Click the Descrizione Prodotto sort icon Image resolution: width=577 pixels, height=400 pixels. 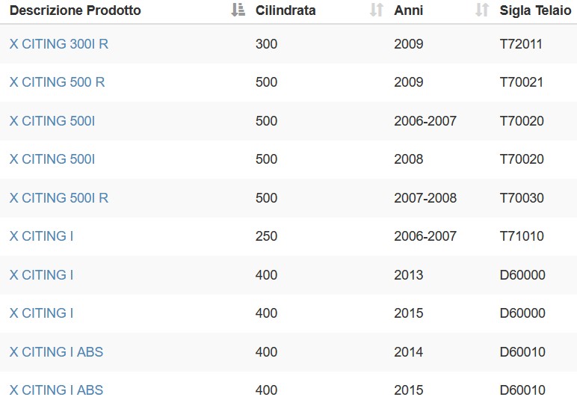(238, 10)
